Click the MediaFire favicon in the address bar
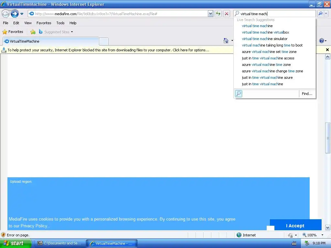Image resolution: width=331 pixels, height=248 pixels. tap(31, 14)
